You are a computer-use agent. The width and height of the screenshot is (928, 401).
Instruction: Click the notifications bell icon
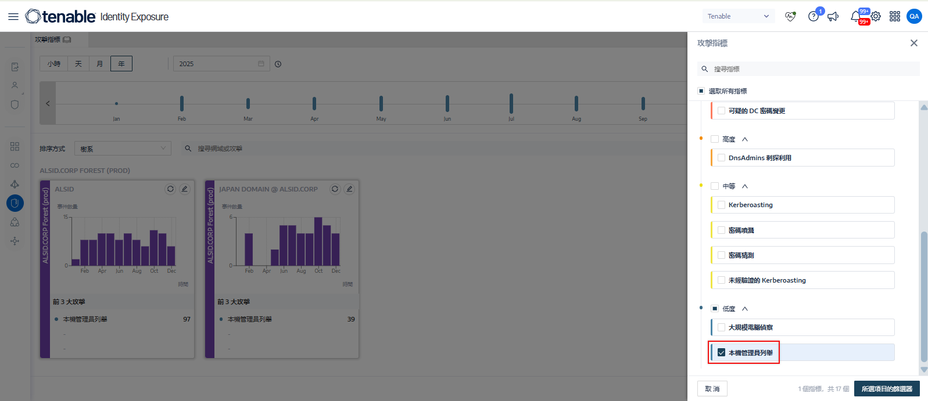point(855,16)
